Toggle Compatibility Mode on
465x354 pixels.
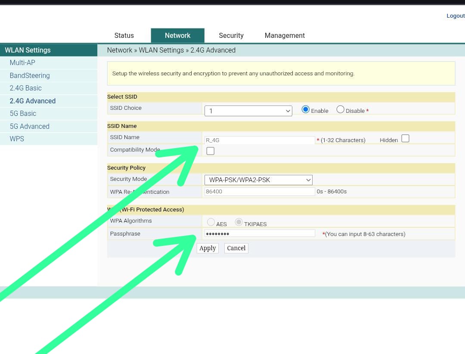pyautogui.click(x=210, y=151)
